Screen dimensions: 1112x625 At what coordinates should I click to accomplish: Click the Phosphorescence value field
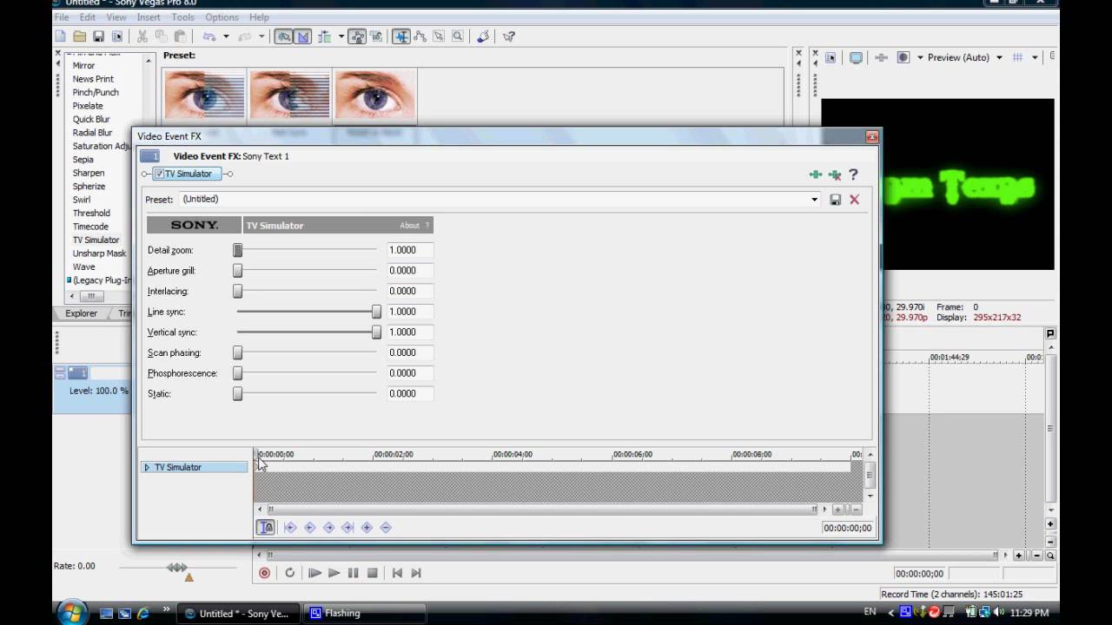point(410,373)
